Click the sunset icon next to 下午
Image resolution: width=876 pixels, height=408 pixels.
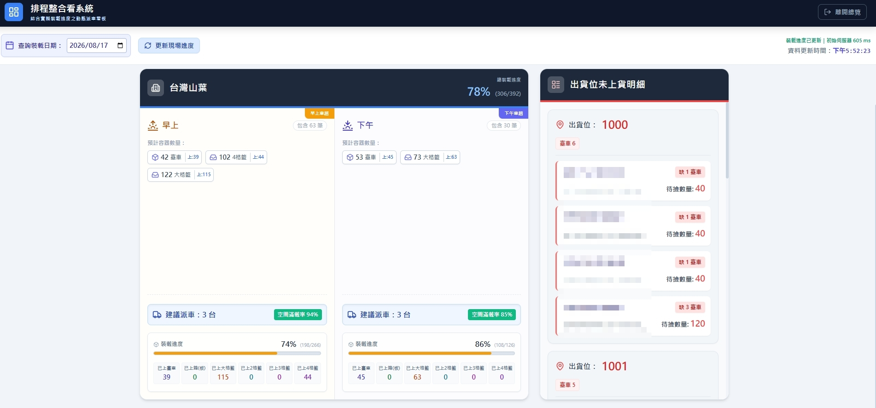[x=348, y=125]
